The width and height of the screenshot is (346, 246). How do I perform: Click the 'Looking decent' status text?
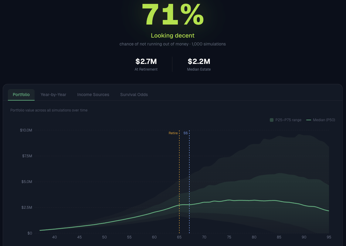coord(173,35)
